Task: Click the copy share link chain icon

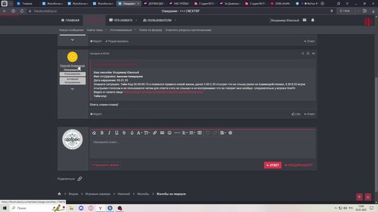Action: (80, 178)
